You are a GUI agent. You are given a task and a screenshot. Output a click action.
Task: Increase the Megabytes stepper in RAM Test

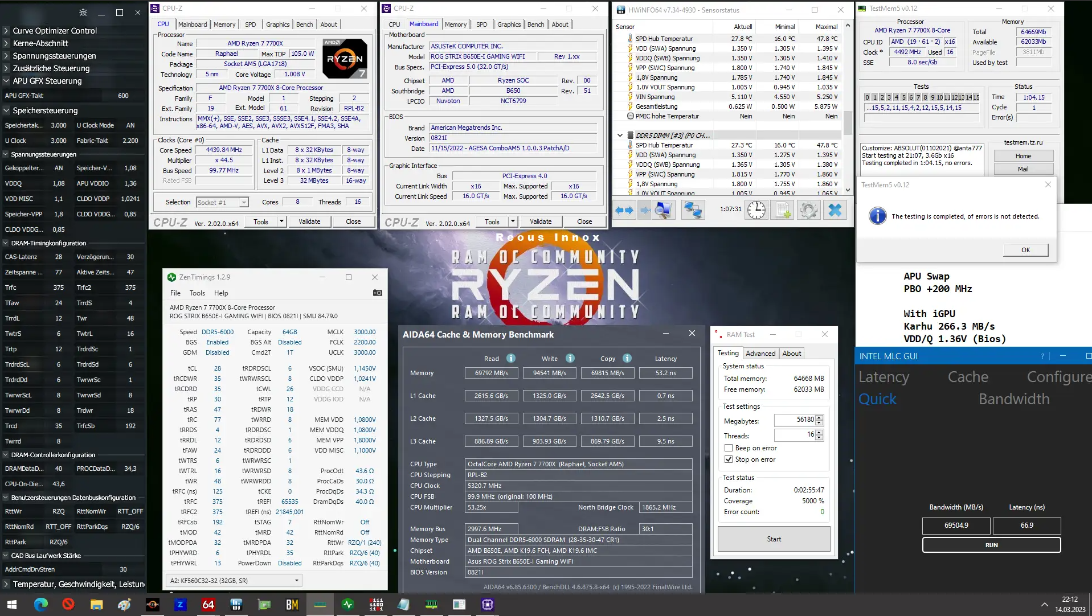pyautogui.click(x=819, y=417)
